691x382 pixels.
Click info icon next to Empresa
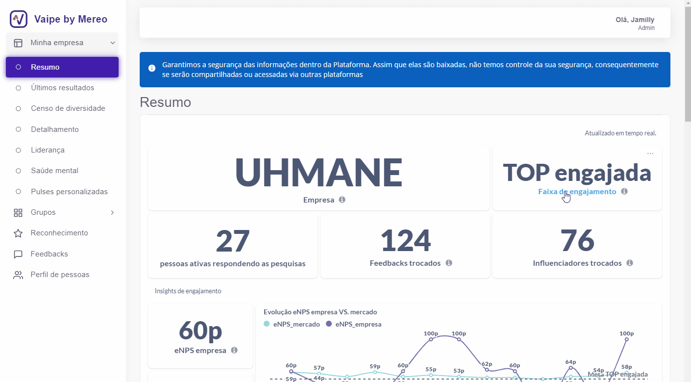[x=342, y=200]
